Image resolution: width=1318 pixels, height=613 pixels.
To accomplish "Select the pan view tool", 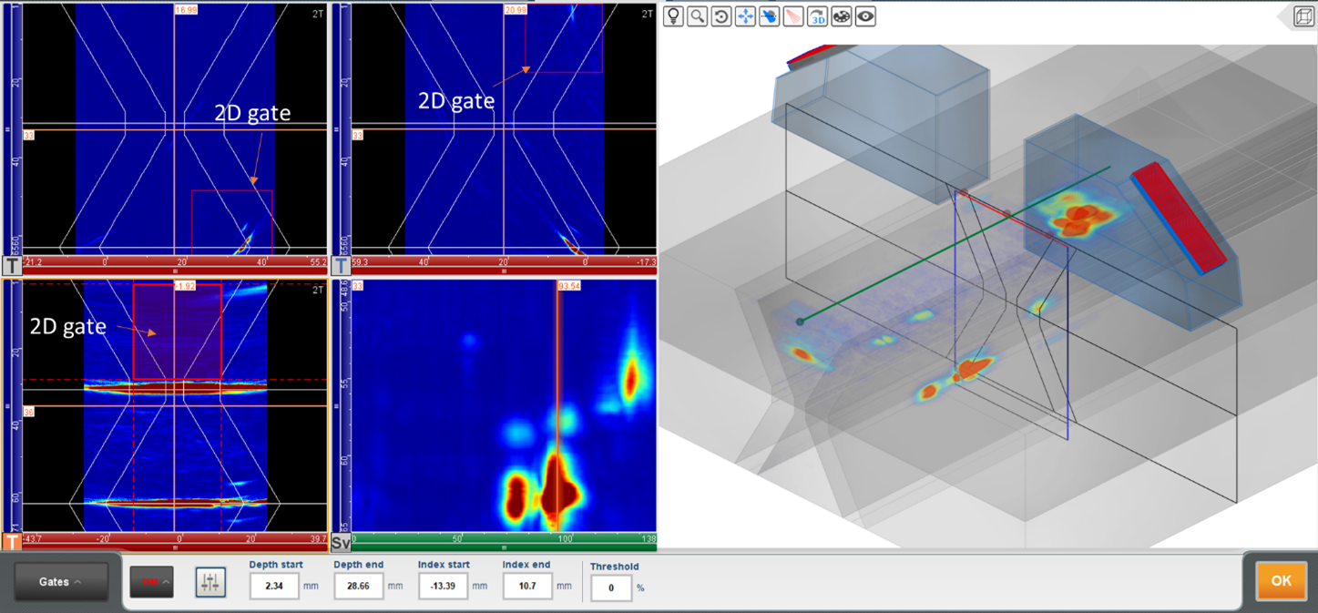I will [x=744, y=15].
